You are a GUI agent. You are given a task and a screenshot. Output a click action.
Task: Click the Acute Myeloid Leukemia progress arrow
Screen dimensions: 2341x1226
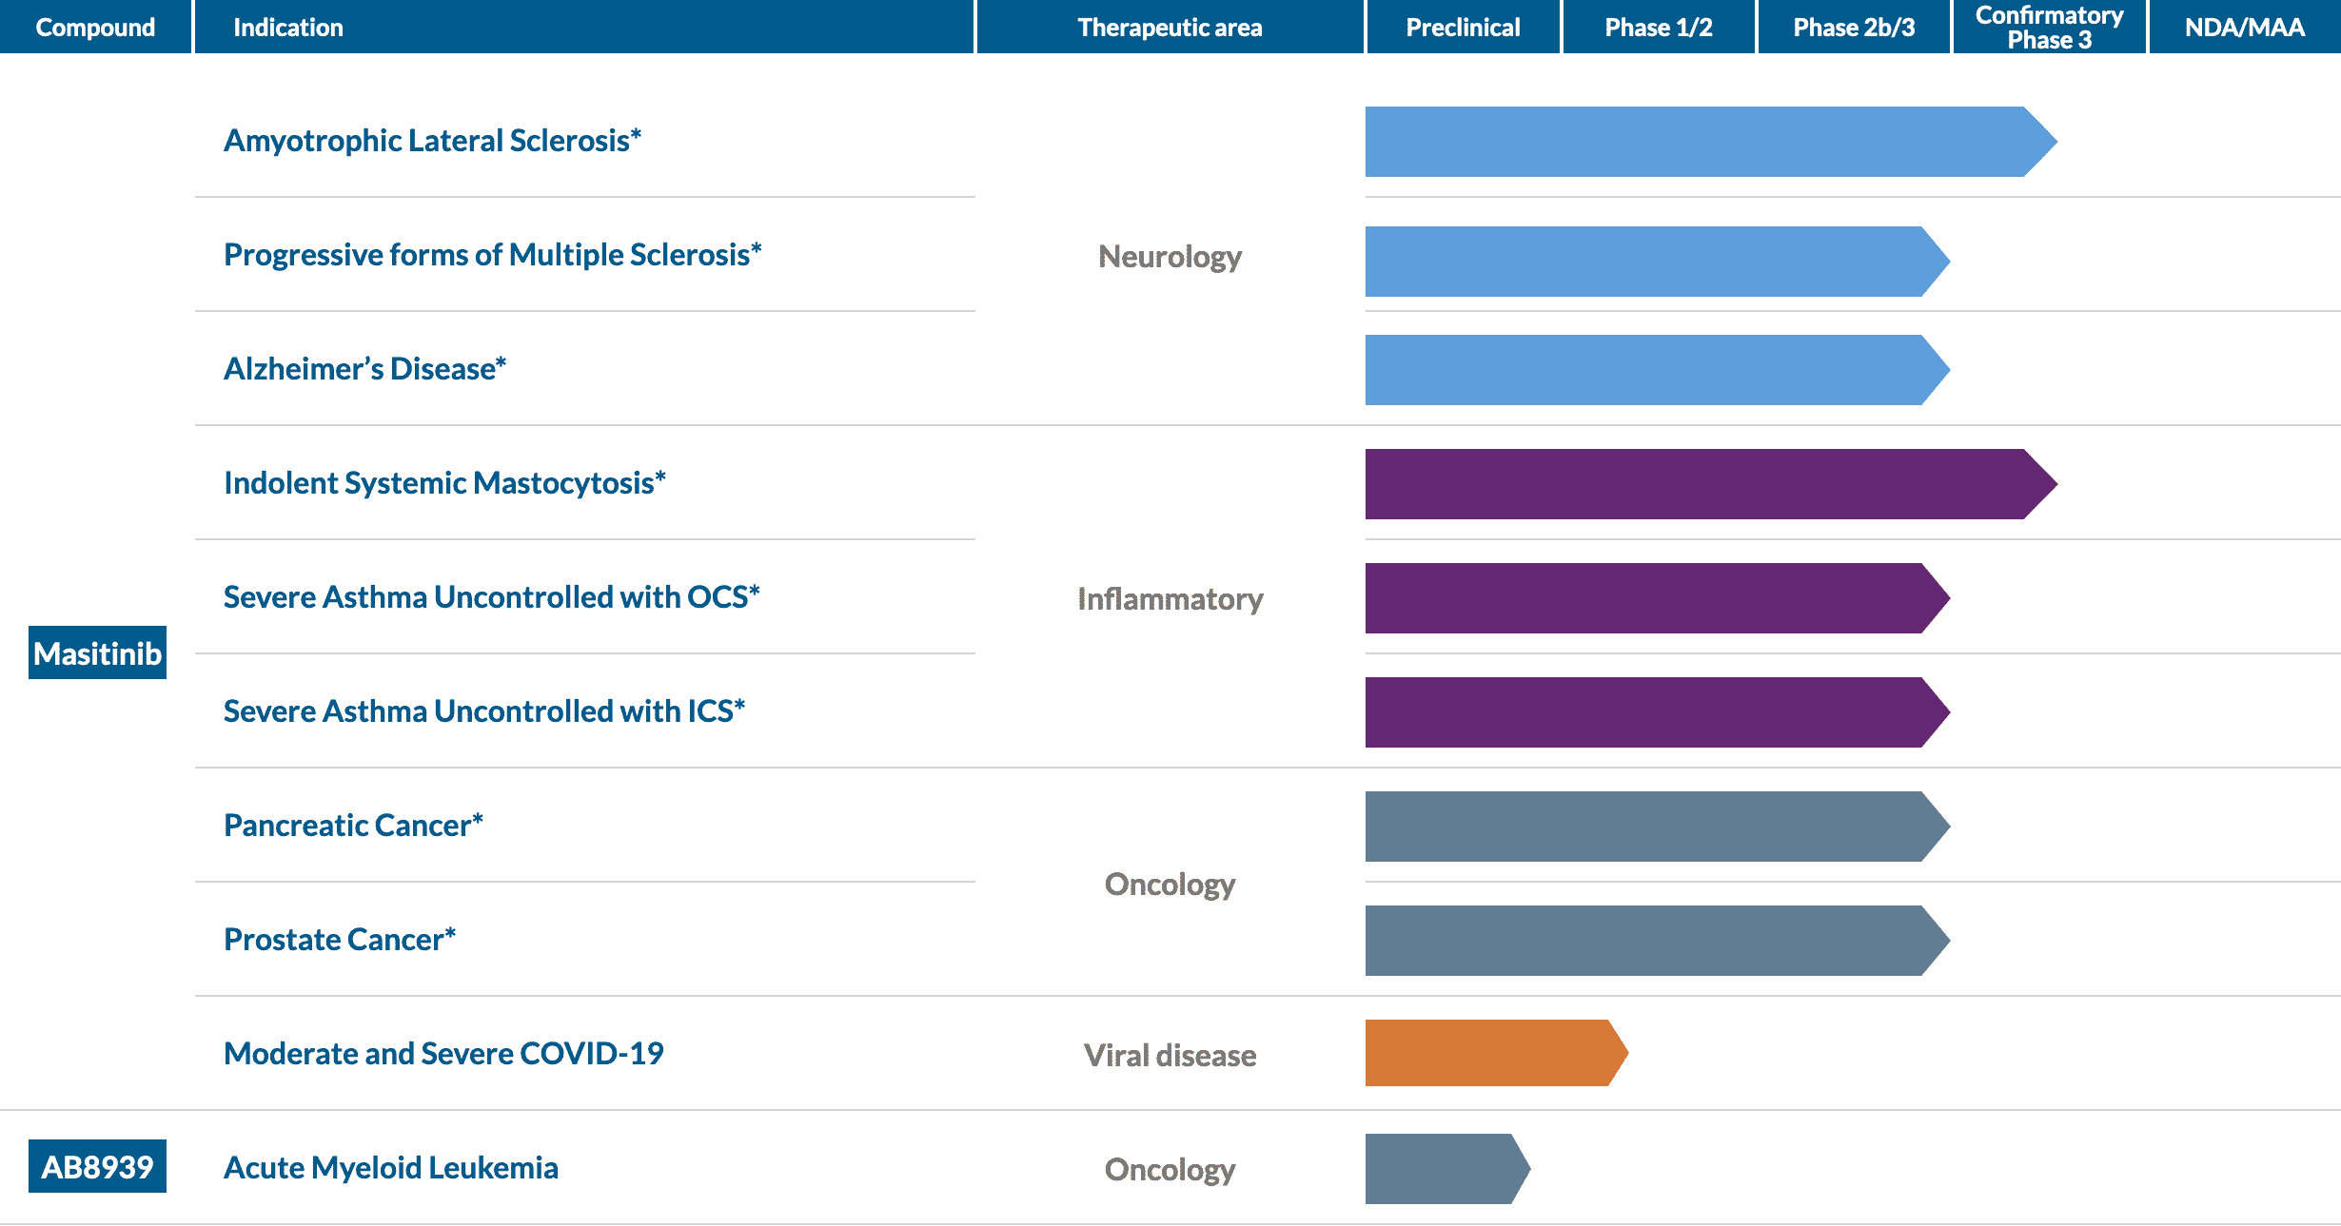click(1447, 1169)
